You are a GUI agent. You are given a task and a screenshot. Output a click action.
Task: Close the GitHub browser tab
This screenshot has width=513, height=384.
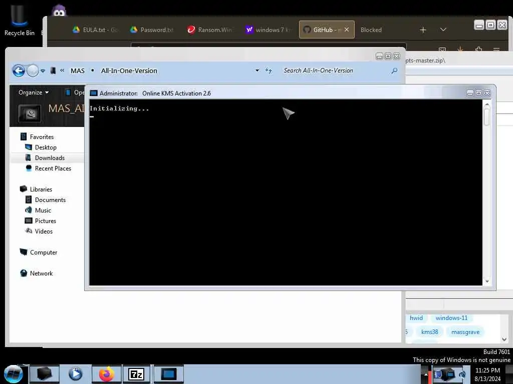pyautogui.click(x=347, y=29)
